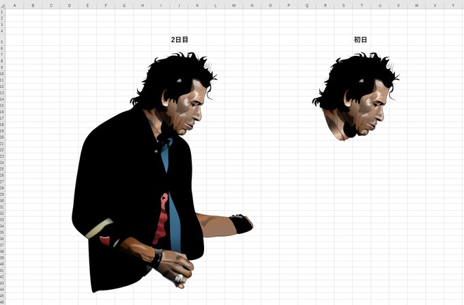Select column P header
The width and height of the screenshot is (464, 305).
pos(289,5)
